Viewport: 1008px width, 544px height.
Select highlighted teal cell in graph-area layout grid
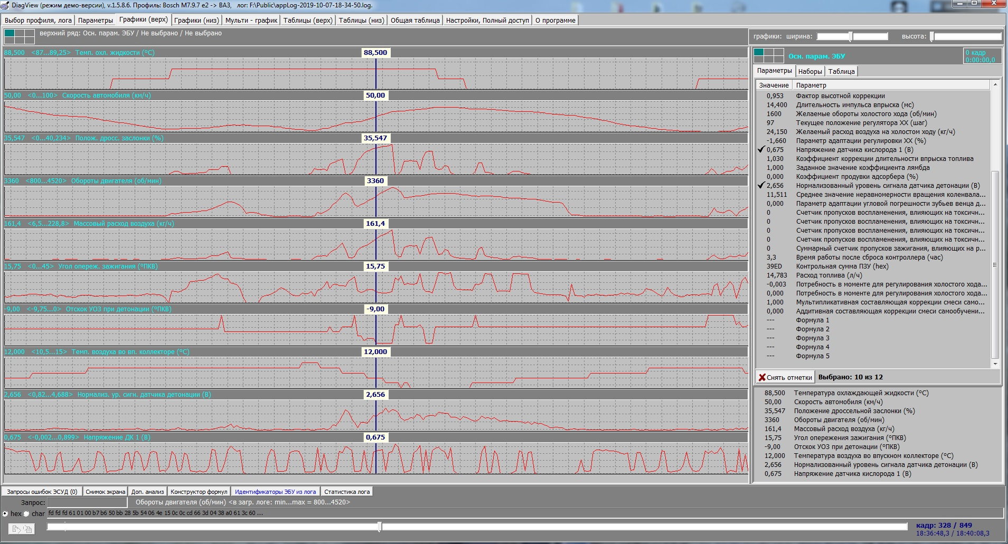point(10,33)
